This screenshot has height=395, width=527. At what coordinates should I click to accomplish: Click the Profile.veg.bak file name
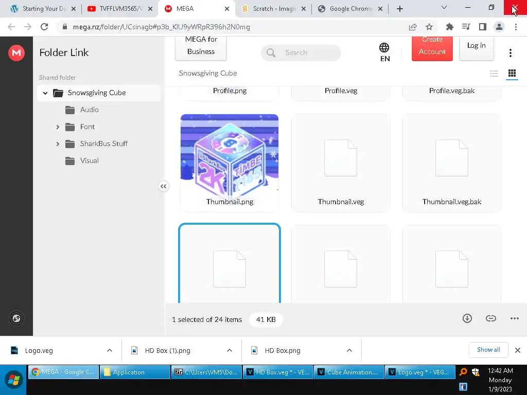click(x=452, y=91)
